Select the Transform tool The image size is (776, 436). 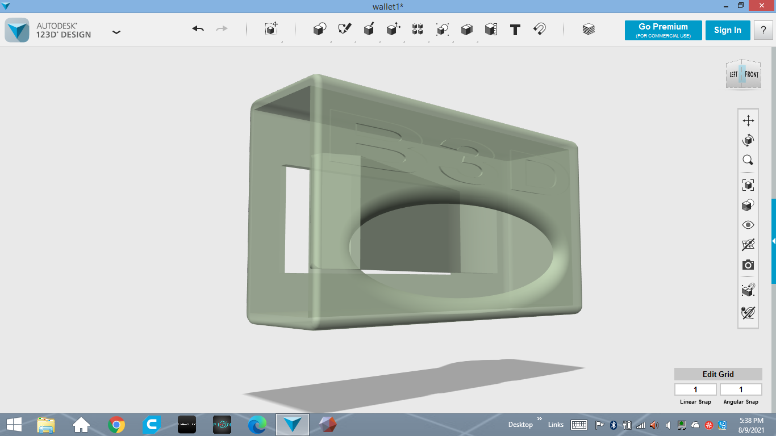point(271,30)
